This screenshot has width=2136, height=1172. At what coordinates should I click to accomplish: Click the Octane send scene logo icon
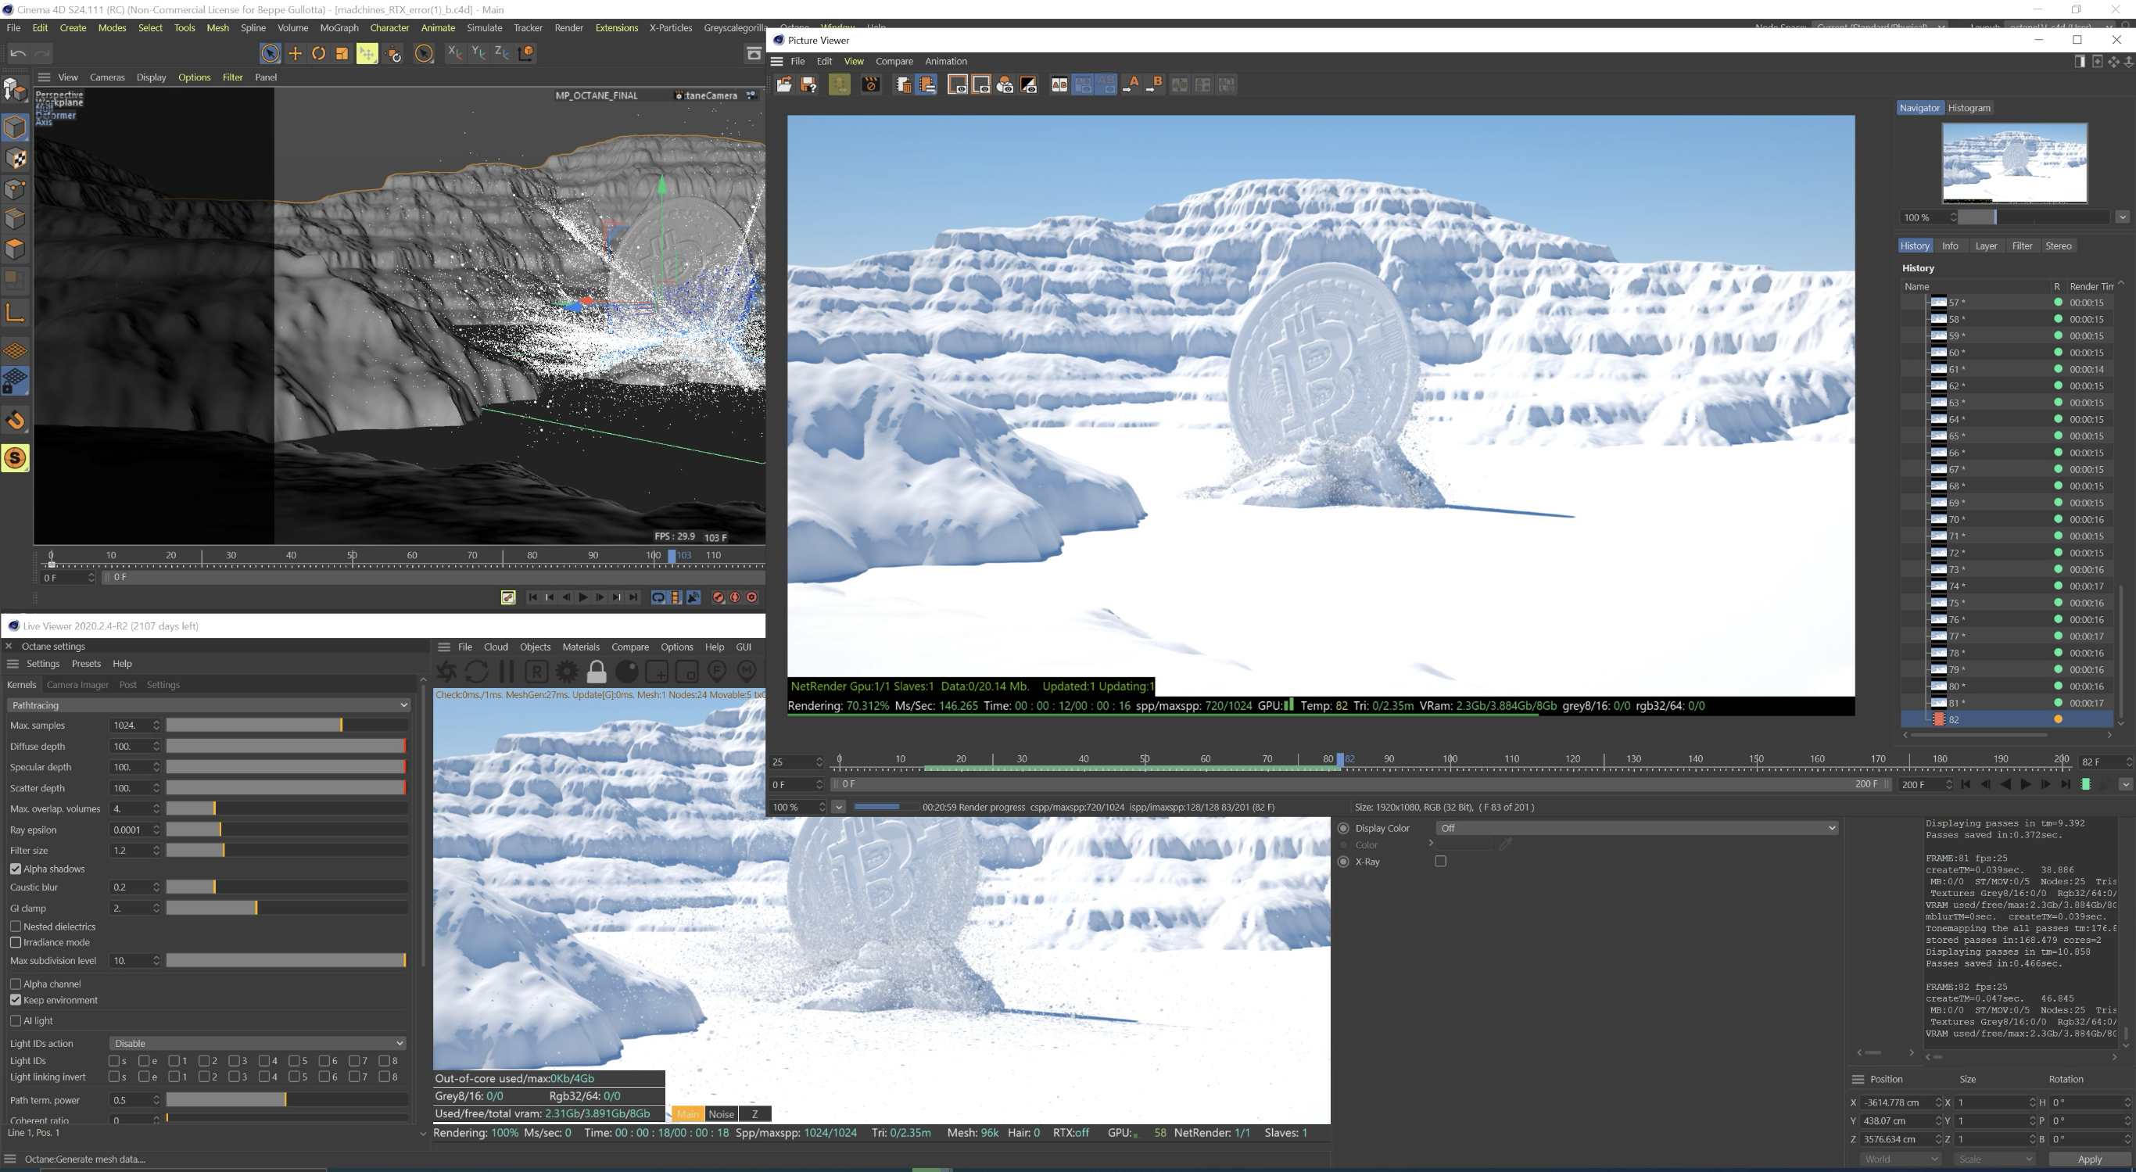[447, 672]
